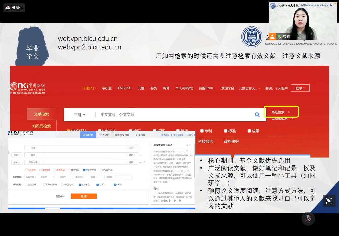Screen dimensions: 339x236
Task: Uncheck the 中英文扩展 checkbox
Action: [84, 170]
